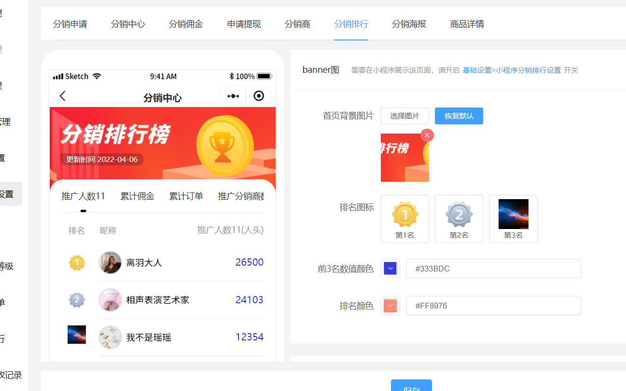Click the value 26500

250,262
